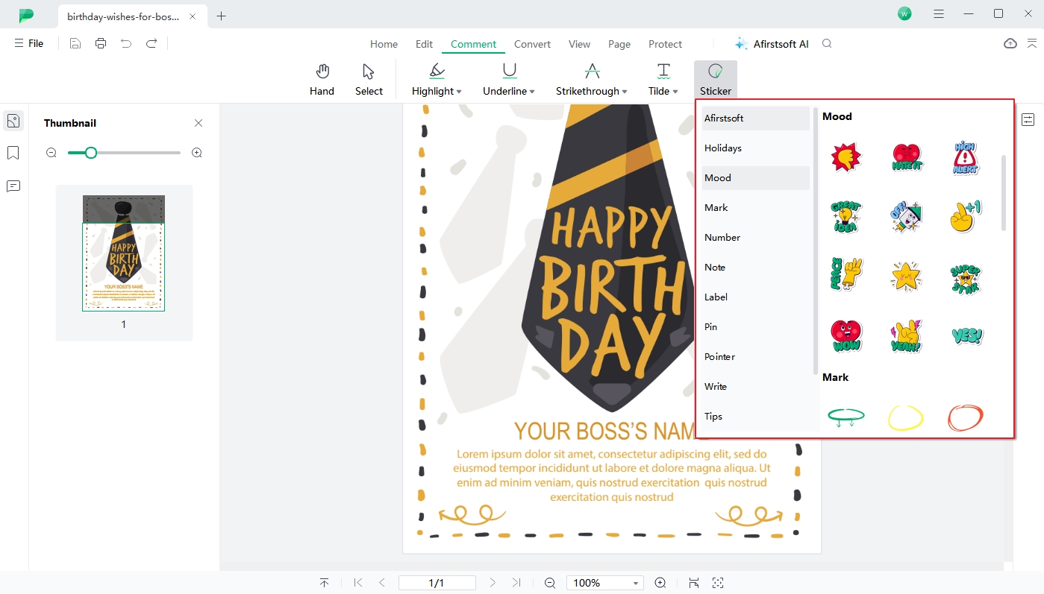This screenshot has width=1044, height=594.
Task: Expand the Highlight dropdown arrow
Action: pyautogui.click(x=459, y=92)
